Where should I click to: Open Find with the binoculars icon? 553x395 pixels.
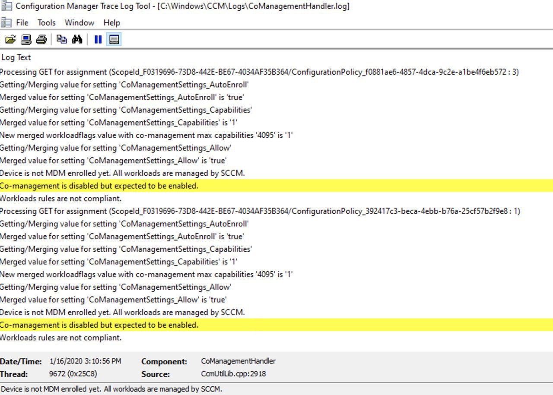pos(77,40)
